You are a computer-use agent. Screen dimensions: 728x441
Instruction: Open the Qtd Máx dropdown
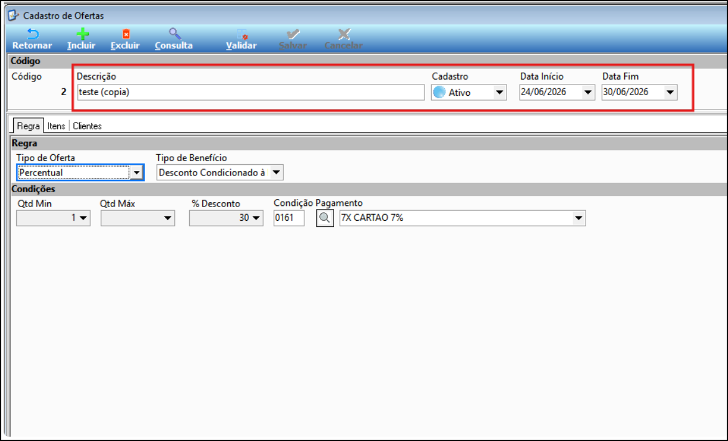coord(167,218)
